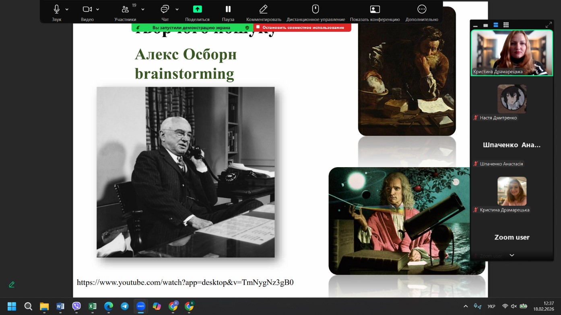Expand the arrow next to Чат

pos(177,9)
